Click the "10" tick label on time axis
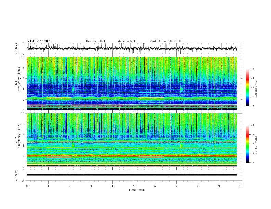The width and height of the screenshot is (271, 209). [x=241, y=186]
